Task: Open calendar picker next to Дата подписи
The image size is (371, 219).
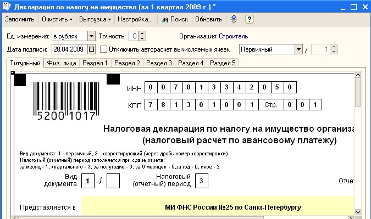Action: (x=91, y=49)
